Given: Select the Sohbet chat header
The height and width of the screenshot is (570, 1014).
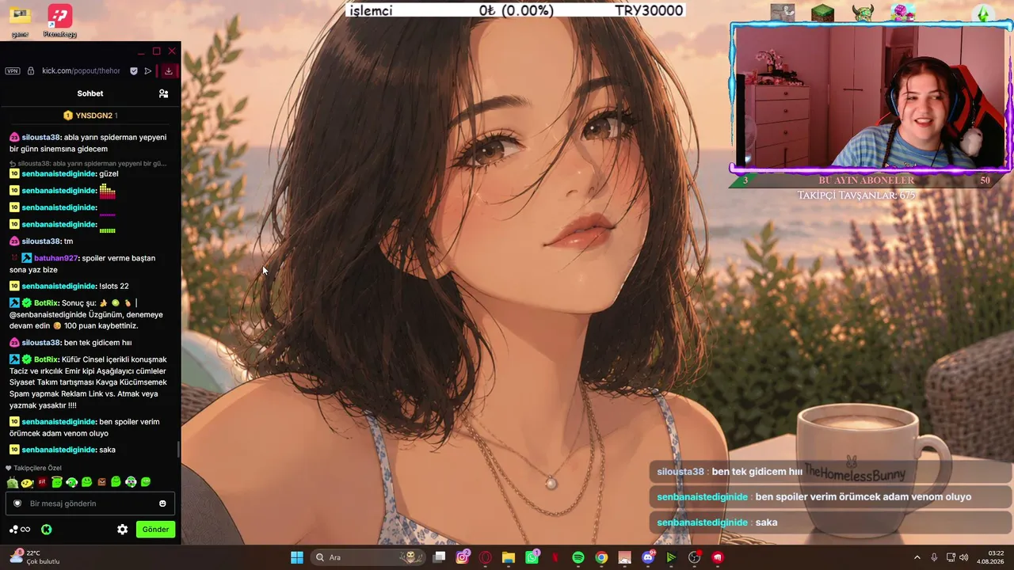Looking at the screenshot, I should point(90,93).
